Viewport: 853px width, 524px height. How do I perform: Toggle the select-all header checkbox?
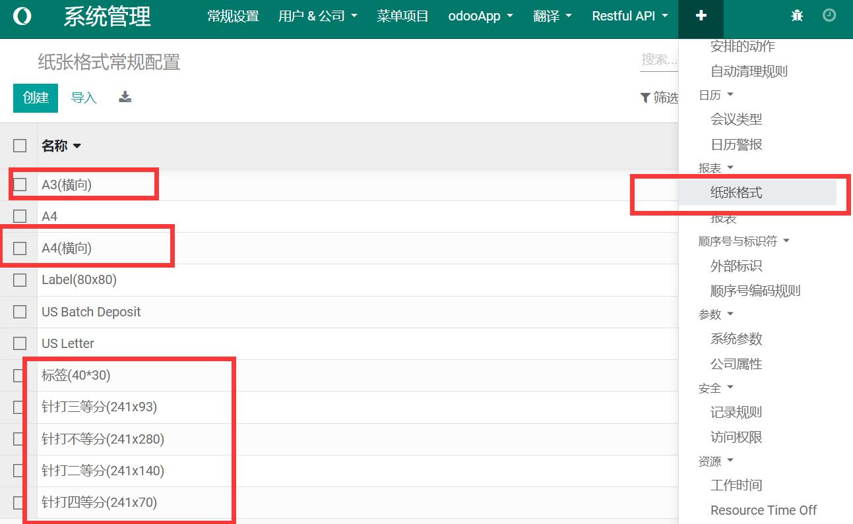point(20,146)
